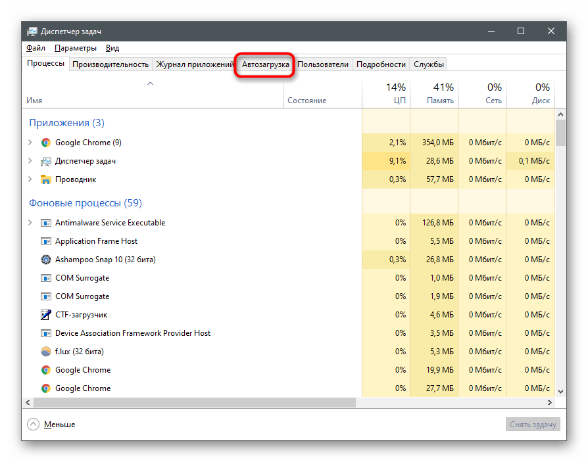This screenshot has width=588, height=462.
Task: Collapse view with the Меньше chevron button
Action: (34, 425)
